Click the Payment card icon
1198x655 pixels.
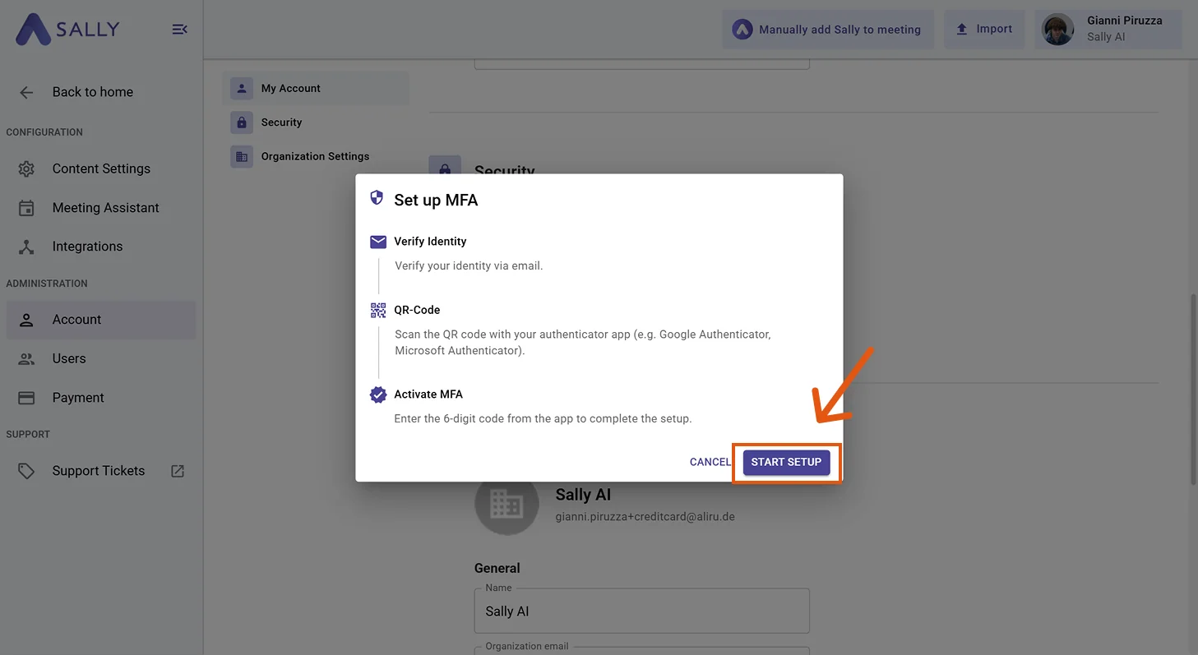pyautogui.click(x=26, y=398)
